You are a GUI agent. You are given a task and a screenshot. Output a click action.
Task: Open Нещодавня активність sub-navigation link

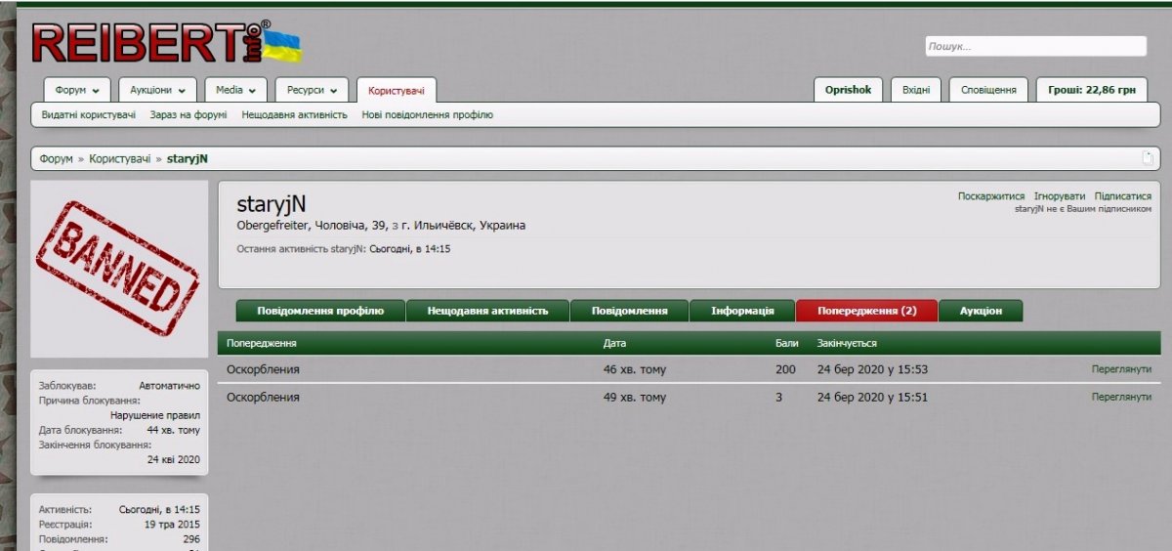[x=295, y=114]
